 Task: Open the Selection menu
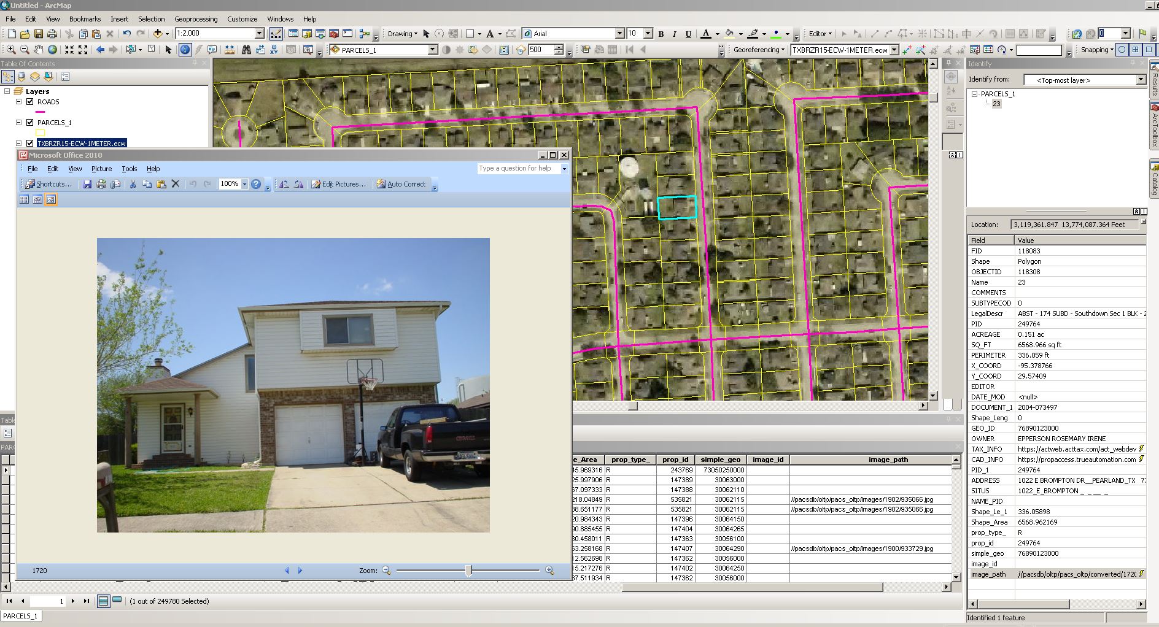coord(151,19)
